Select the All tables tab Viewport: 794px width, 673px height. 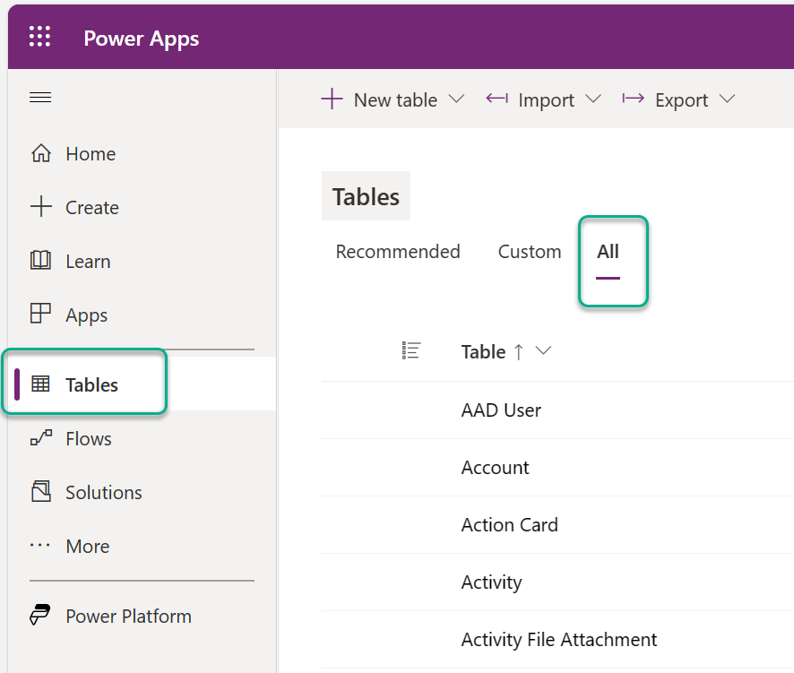tap(608, 252)
